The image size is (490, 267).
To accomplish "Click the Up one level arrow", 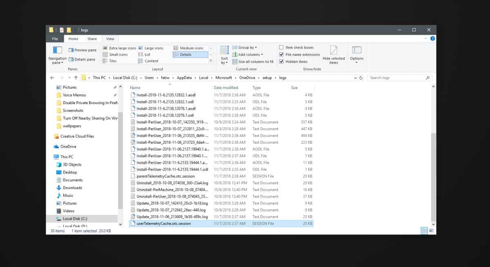I will [75, 77].
